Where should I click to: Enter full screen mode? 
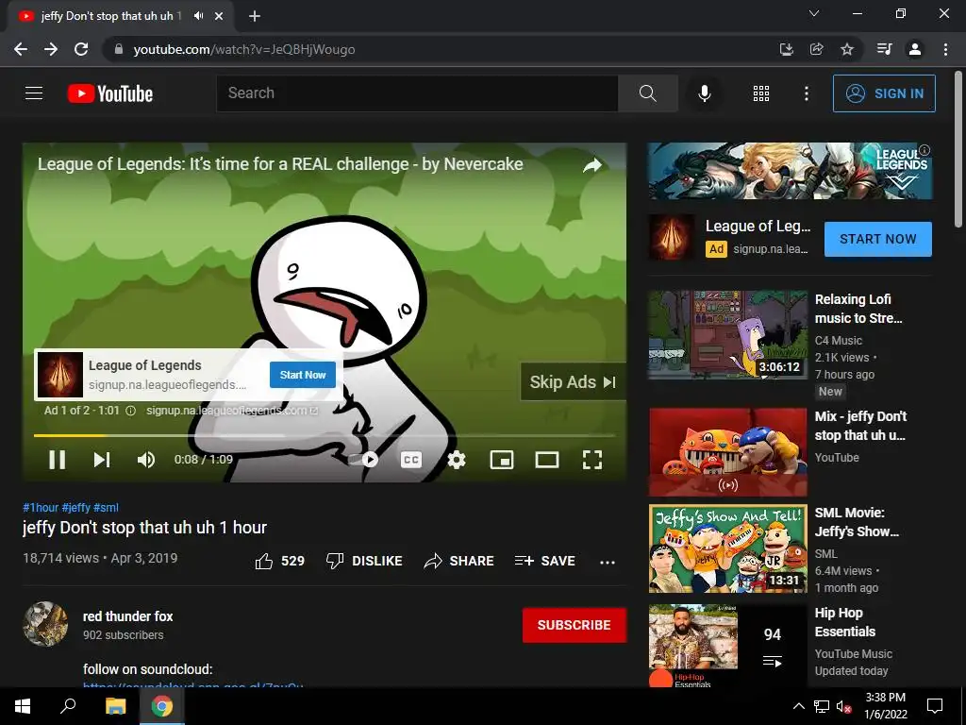592,460
